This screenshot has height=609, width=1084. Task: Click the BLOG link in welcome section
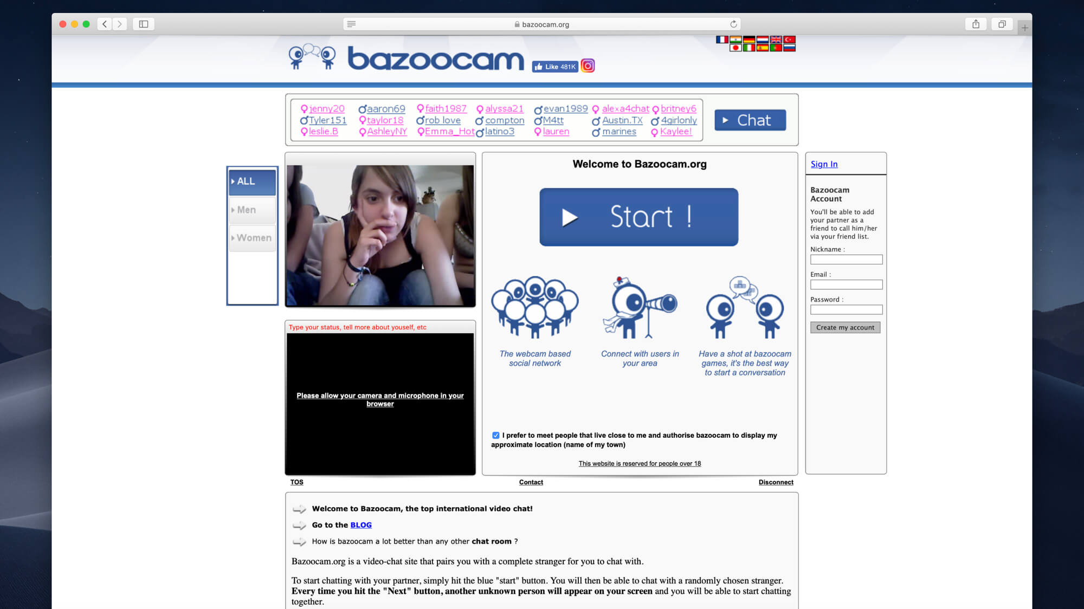coord(360,525)
